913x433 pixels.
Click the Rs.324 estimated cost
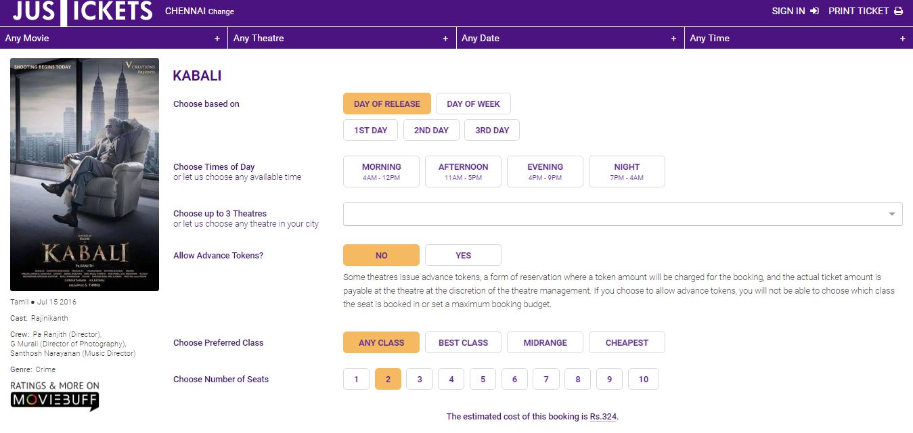(603, 417)
